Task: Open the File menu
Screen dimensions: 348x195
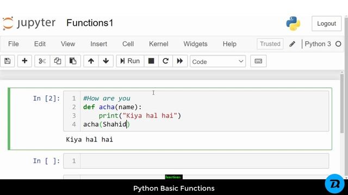Action: 13,44
